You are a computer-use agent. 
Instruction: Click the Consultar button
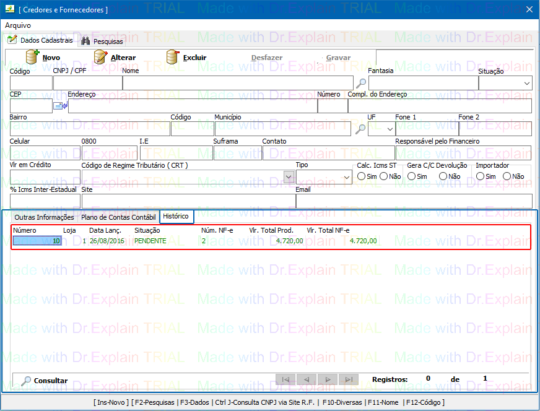point(45,381)
